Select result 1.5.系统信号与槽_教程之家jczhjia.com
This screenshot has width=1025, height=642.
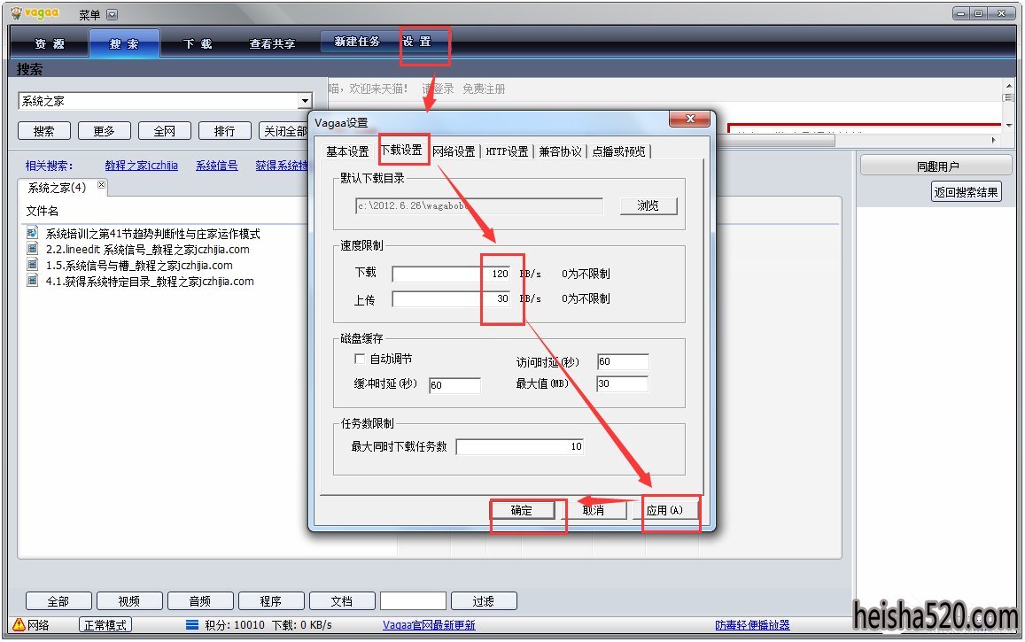pyautogui.click(x=139, y=265)
